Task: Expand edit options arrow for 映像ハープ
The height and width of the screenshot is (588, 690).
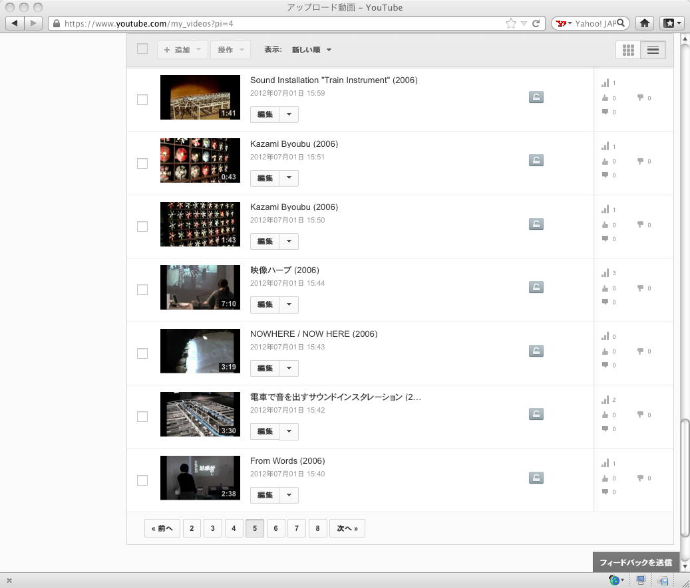Action: point(289,304)
